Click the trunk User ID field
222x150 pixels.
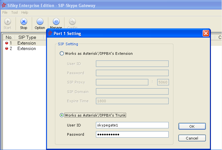pos(132,125)
